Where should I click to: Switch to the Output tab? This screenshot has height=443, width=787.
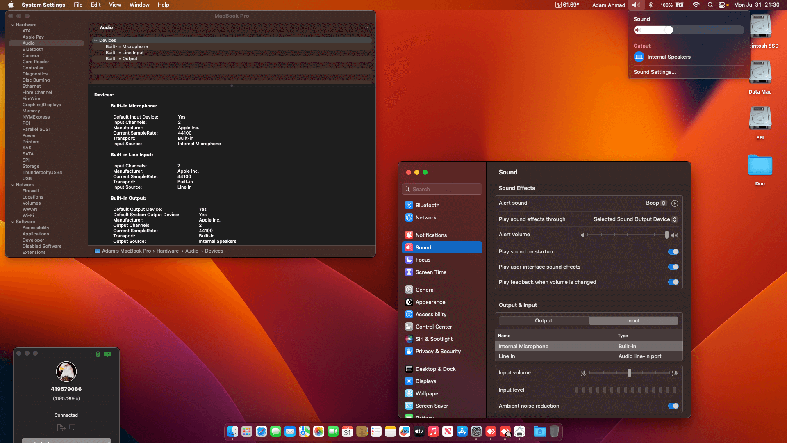point(543,321)
